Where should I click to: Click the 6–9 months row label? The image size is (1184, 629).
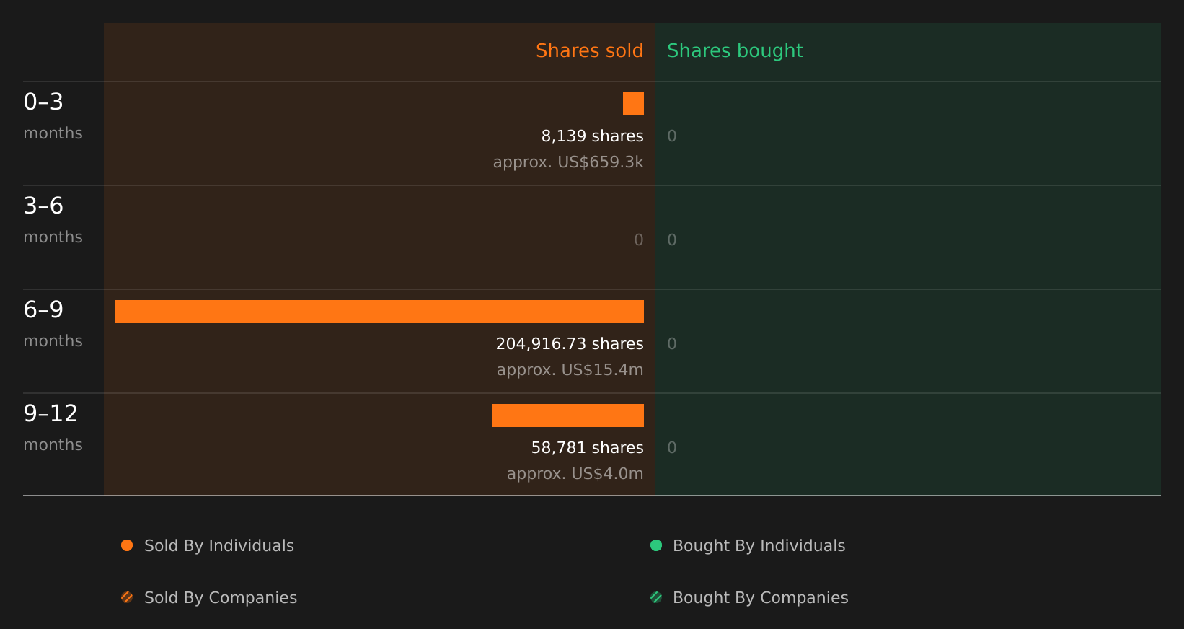(53, 324)
